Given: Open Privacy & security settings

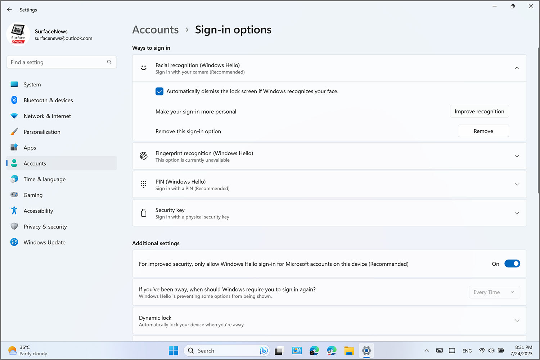Looking at the screenshot, I should [x=45, y=227].
